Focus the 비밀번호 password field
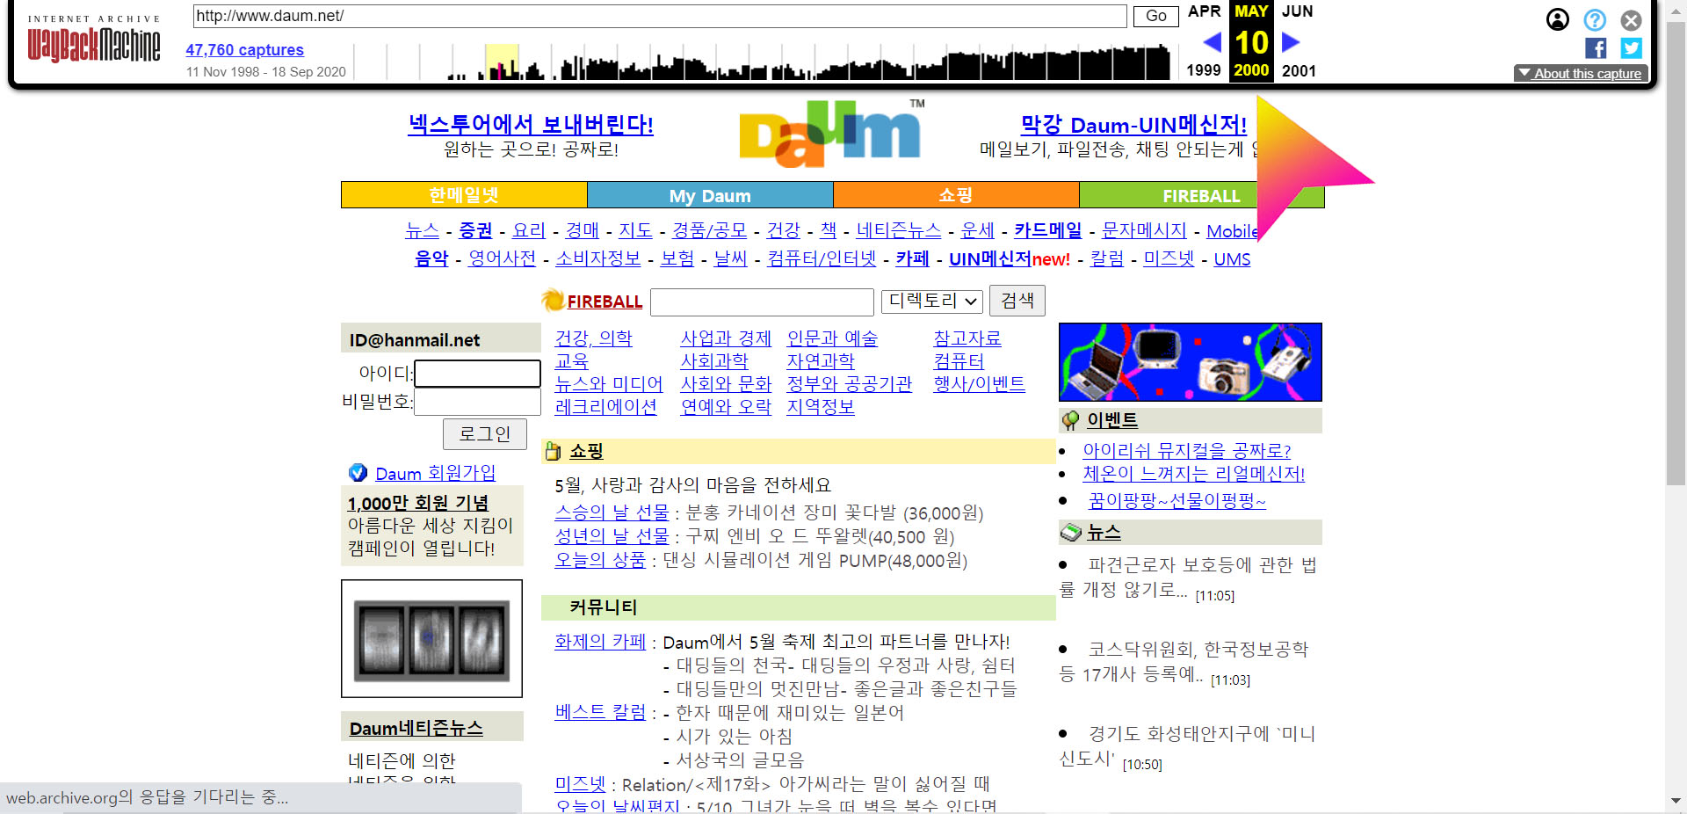Screen dimensions: 1687x814 click(x=477, y=402)
